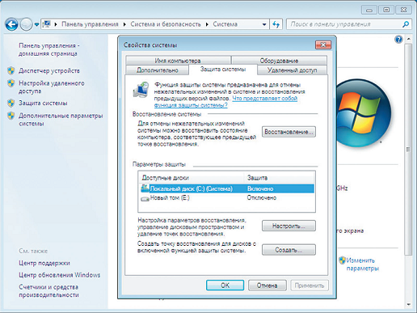Maximize the Control Panel window
This screenshot has width=417, height=313.
(x=386, y=10)
